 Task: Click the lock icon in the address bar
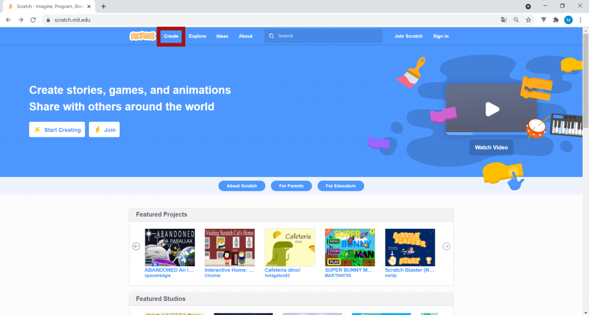click(x=48, y=20)
